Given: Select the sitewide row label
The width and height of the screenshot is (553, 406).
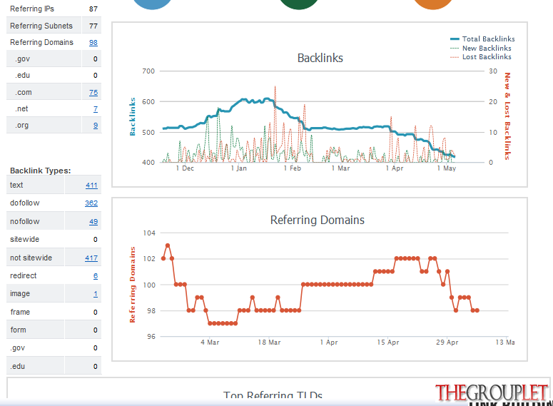Looking at the screenshot, I should 25,239.
